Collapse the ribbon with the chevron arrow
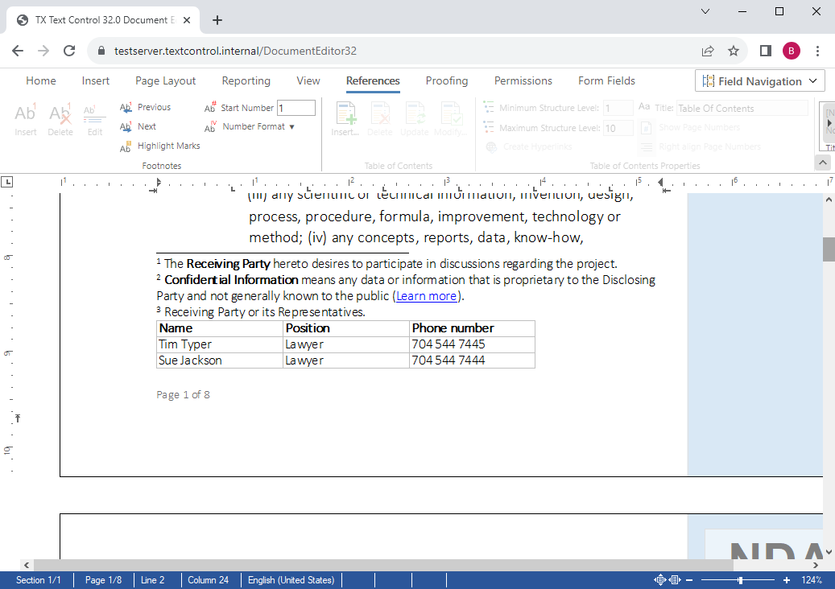Image resolution: width=835 pixels, height=589 pixels. [x=822, y=161]
